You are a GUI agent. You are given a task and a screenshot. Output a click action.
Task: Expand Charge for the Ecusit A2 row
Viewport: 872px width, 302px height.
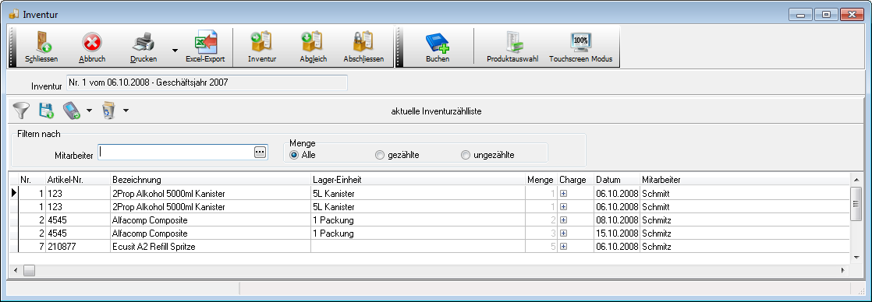point(563,247)
